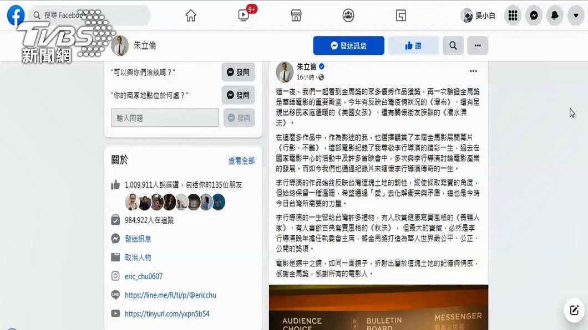The height and width of the screenshot is (330, 588).
Task: Open page more options ellipsis button
Action: pos(478,45)
